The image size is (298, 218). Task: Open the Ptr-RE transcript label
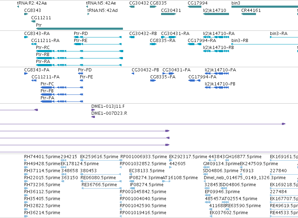tap(81, 41)
